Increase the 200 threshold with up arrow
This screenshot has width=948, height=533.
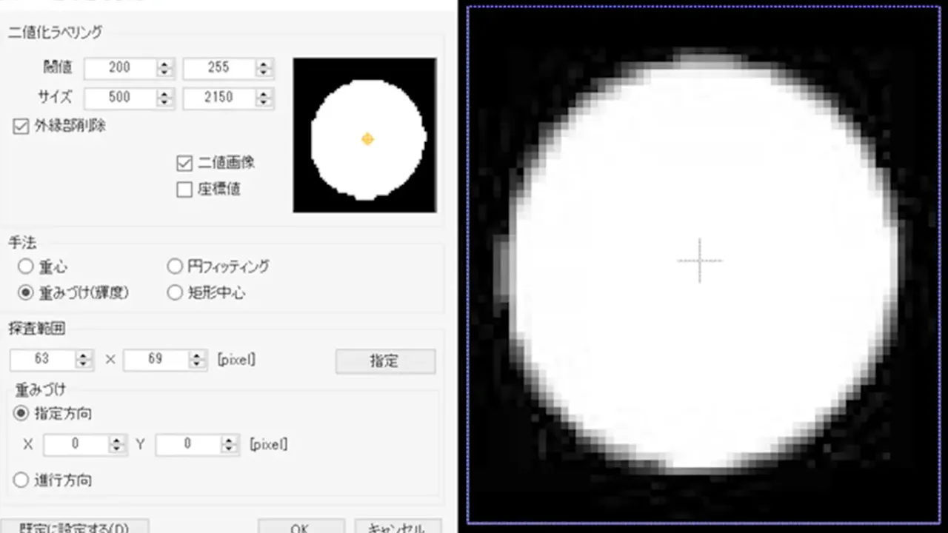tap(164, 64)
